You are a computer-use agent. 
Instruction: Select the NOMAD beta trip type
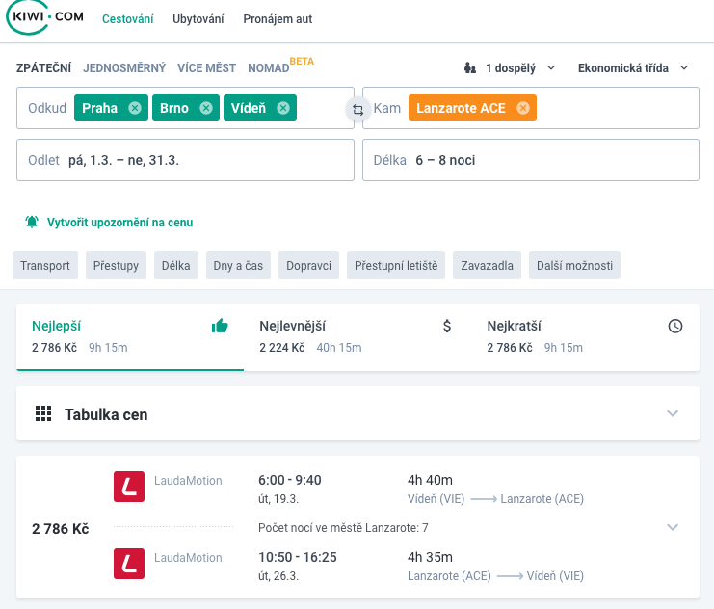coord(281,66)
